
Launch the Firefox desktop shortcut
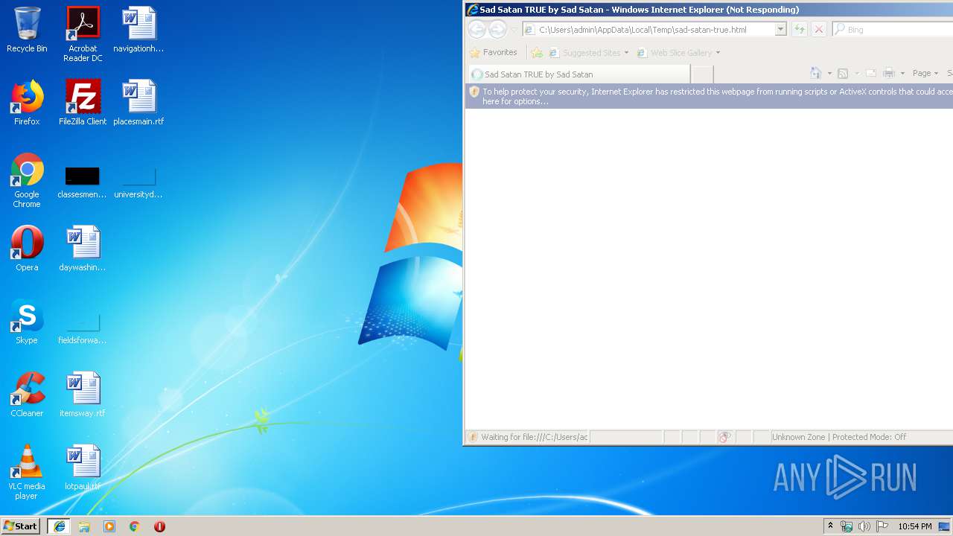point(27,103)
